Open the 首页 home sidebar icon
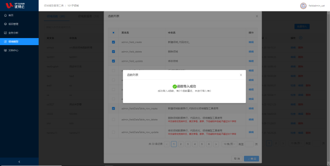The width and height of the screenshot is (330, 166). (5, 15)
